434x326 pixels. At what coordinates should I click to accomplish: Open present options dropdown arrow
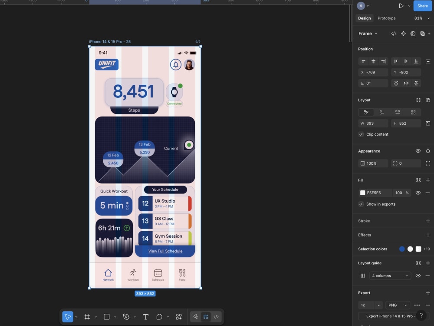coord(409,6)
